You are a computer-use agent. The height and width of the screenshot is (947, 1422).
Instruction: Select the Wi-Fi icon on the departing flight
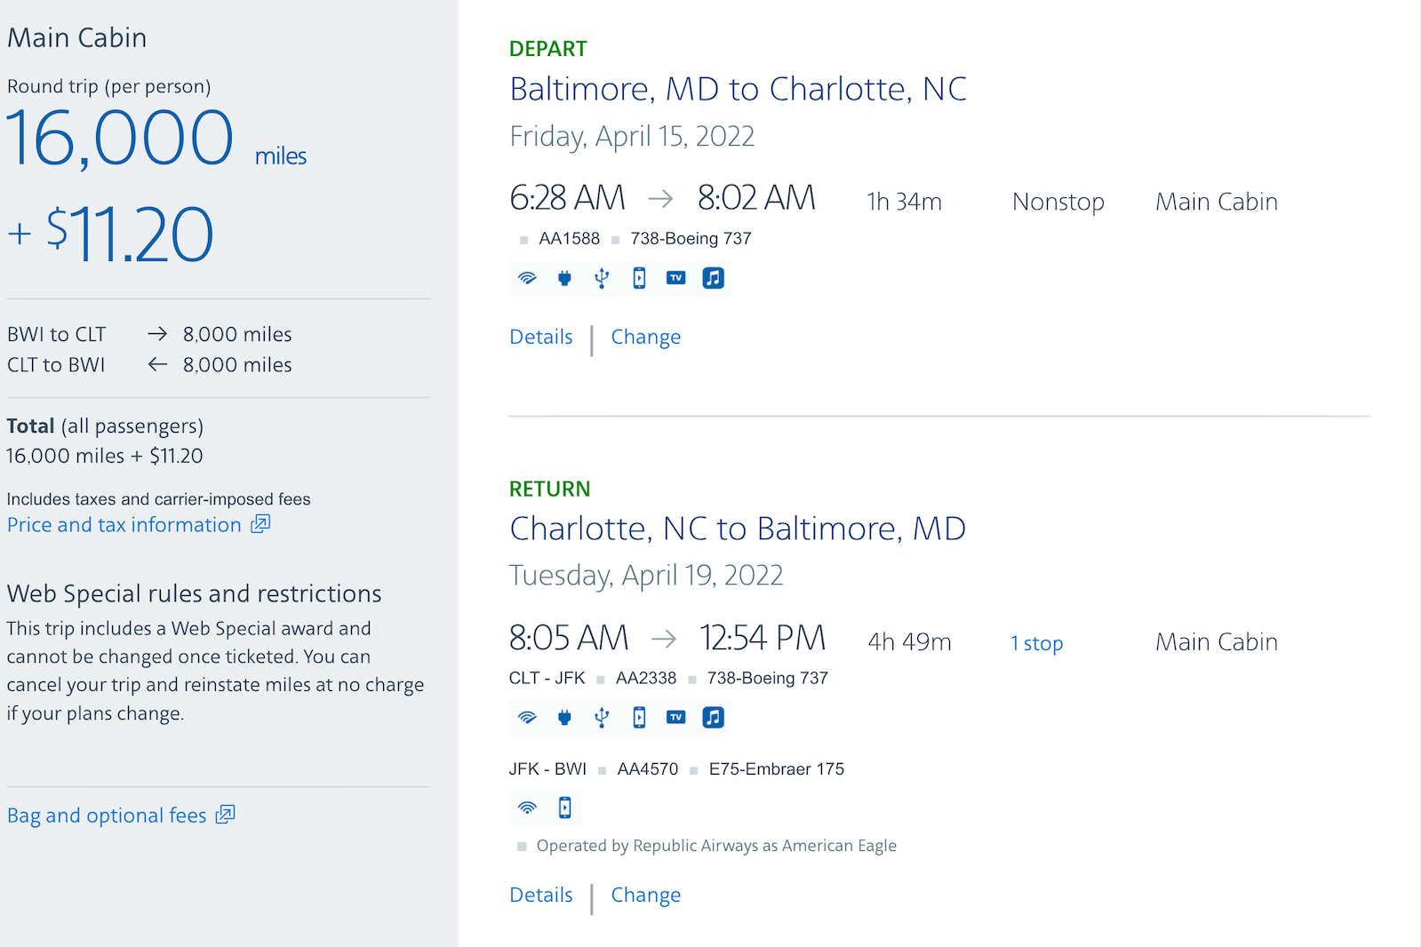click(x=527, y=277)
